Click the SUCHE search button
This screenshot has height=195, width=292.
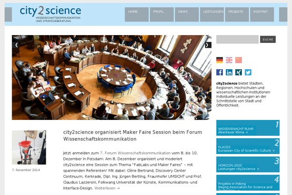tap(268, 39)
